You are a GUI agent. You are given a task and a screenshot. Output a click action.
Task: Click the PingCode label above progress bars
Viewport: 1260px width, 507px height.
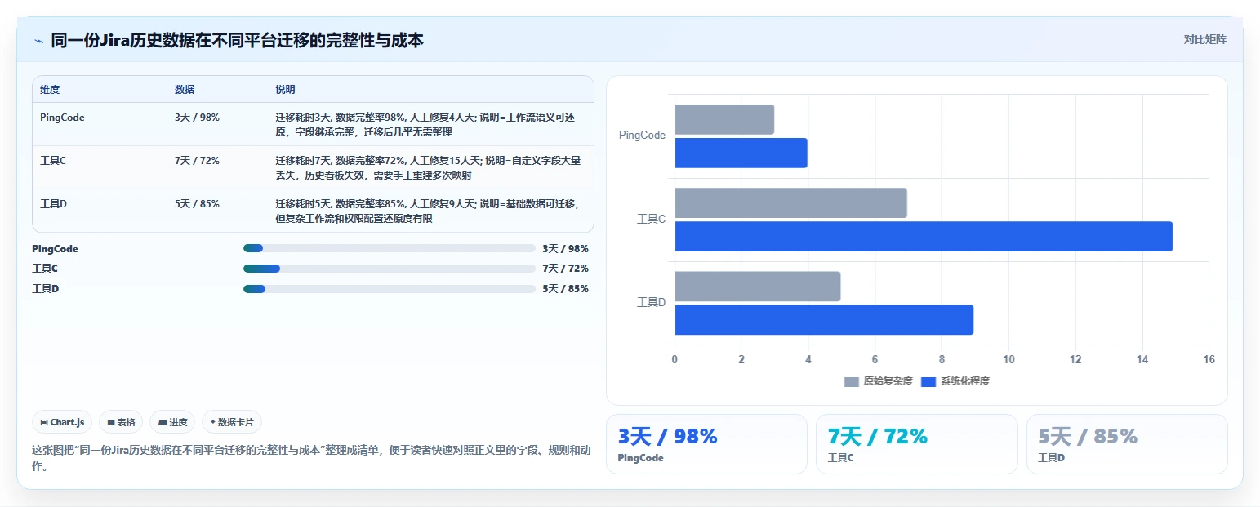click(55, 248)
